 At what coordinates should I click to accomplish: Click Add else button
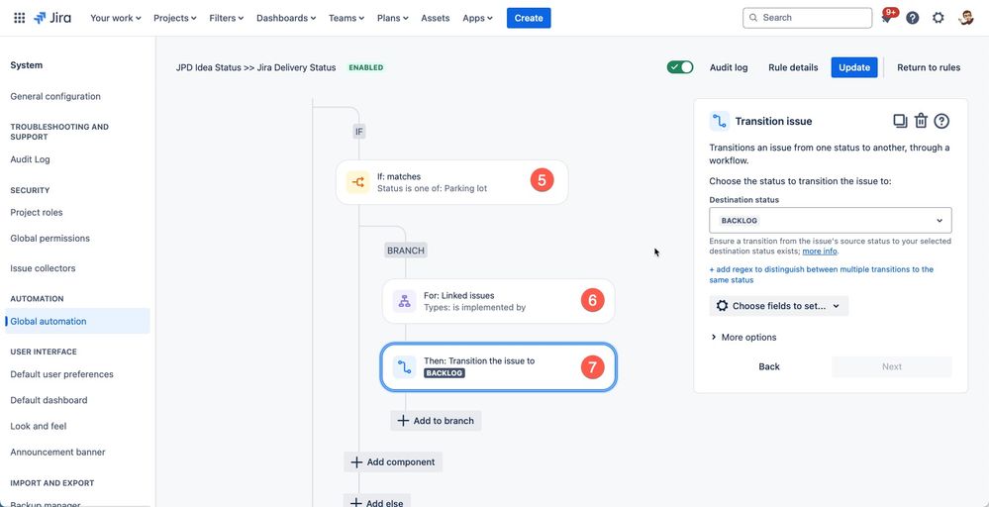pos(377,500)
